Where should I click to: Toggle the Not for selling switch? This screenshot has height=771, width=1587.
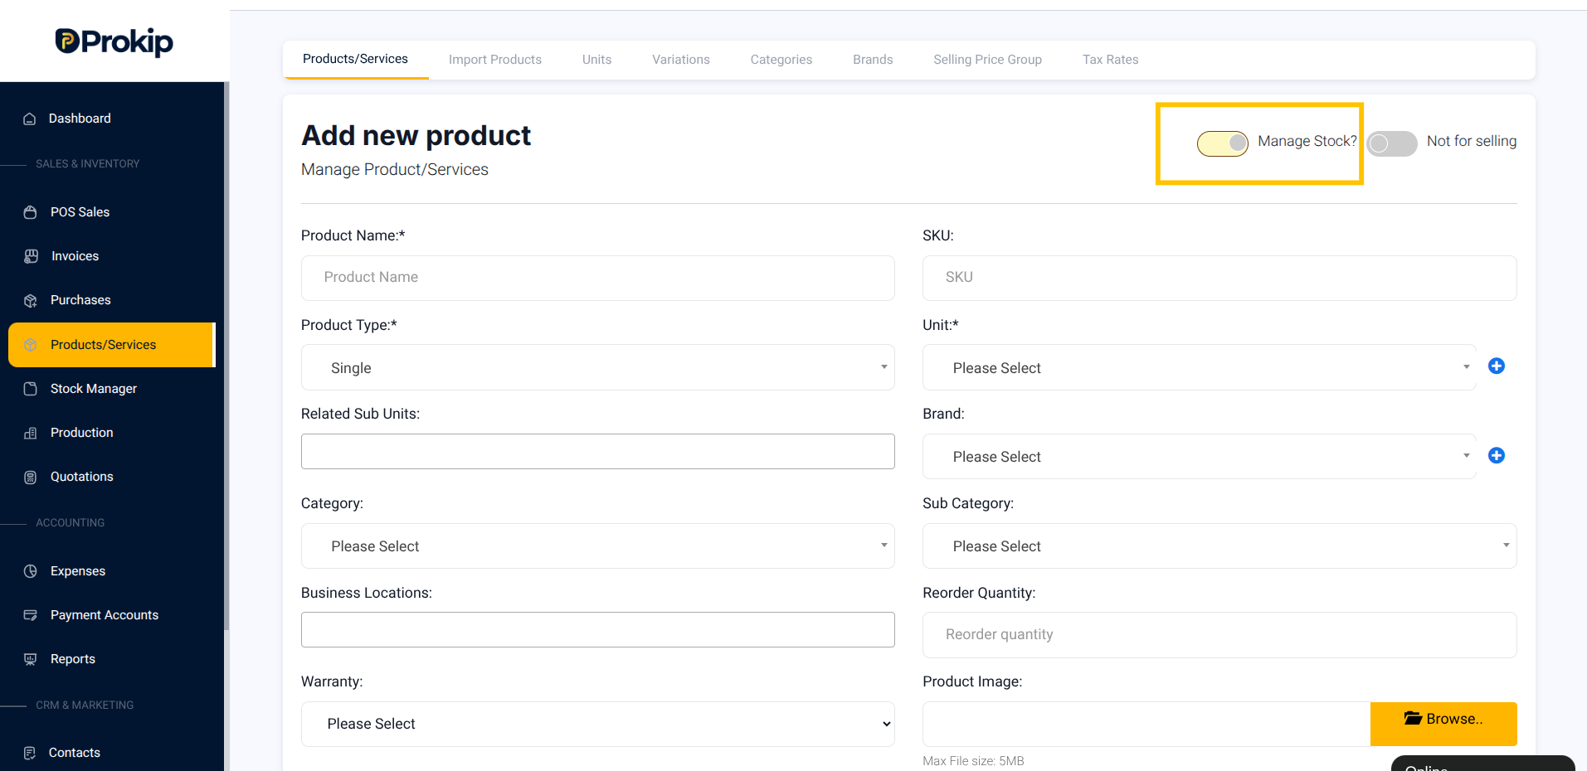click(x=1392, y=143)
